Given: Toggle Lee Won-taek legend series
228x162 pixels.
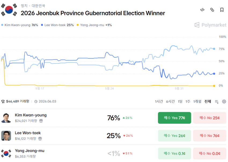Looking at the screenshot, I should (57, 25).
